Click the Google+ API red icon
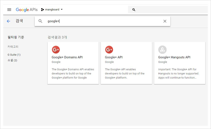 (109, 50)
